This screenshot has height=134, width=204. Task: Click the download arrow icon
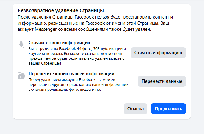(21, 45)
